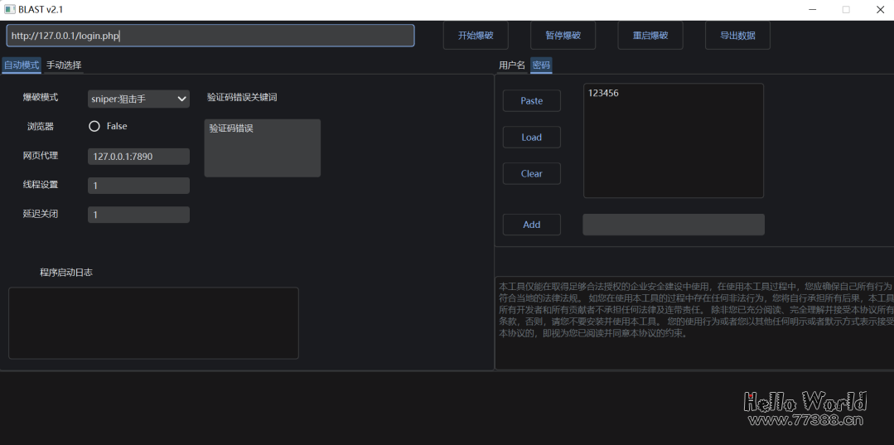Open the 用户名 tab

511,65
